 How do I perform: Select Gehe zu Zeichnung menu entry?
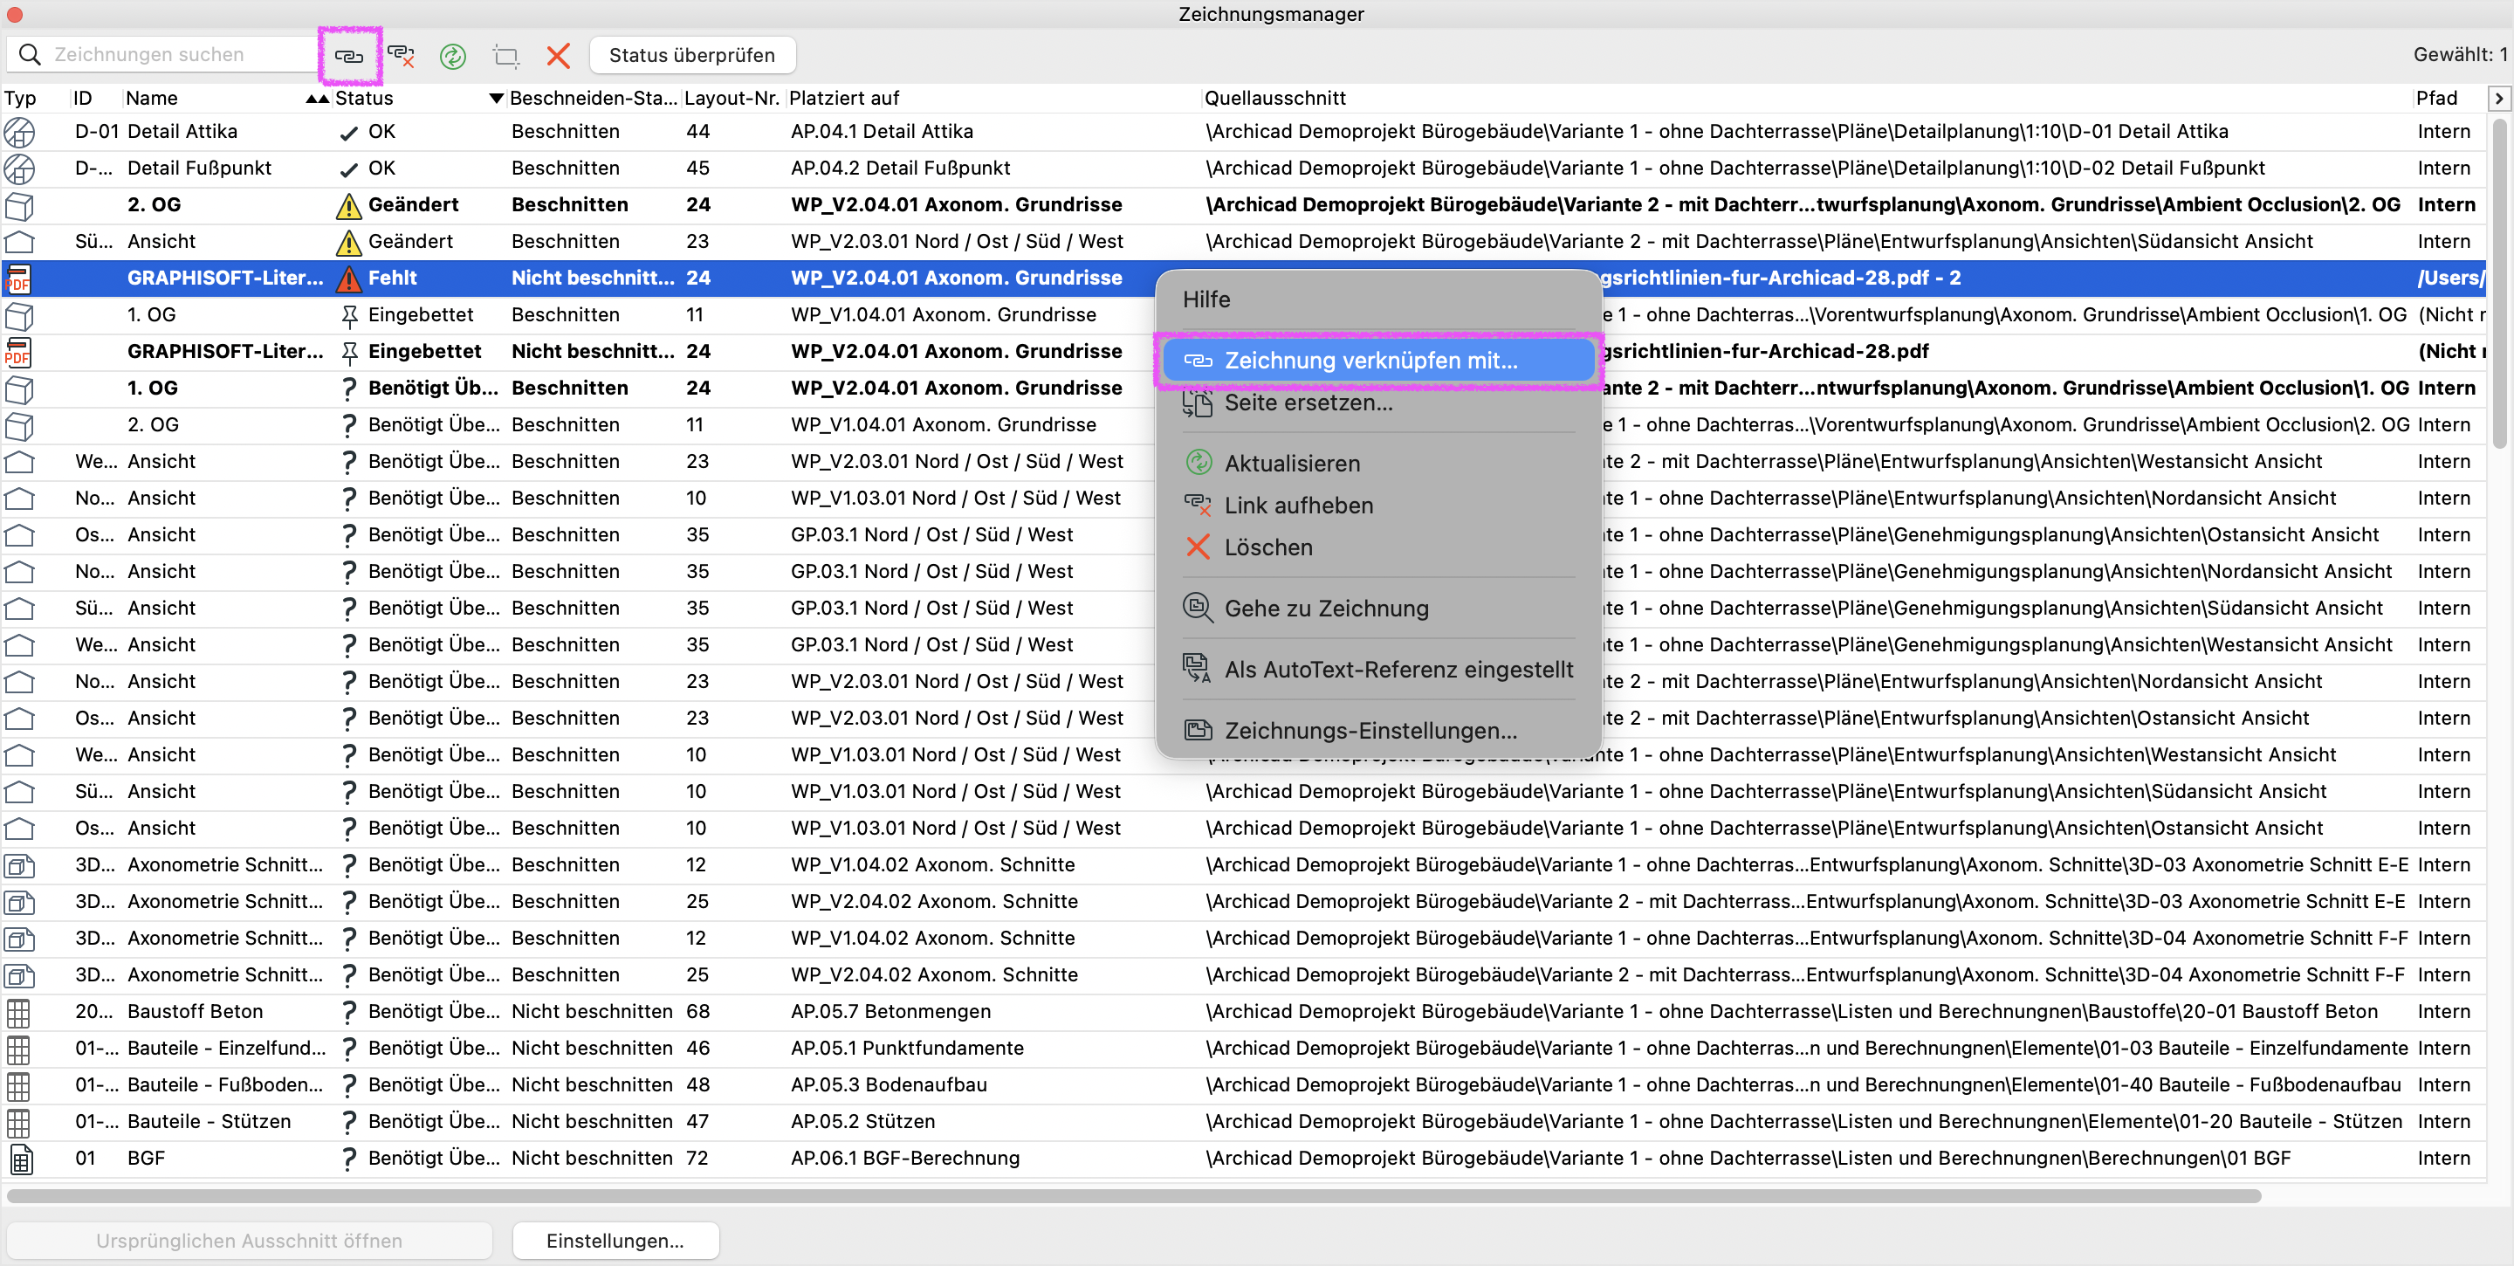(1378, 608)
